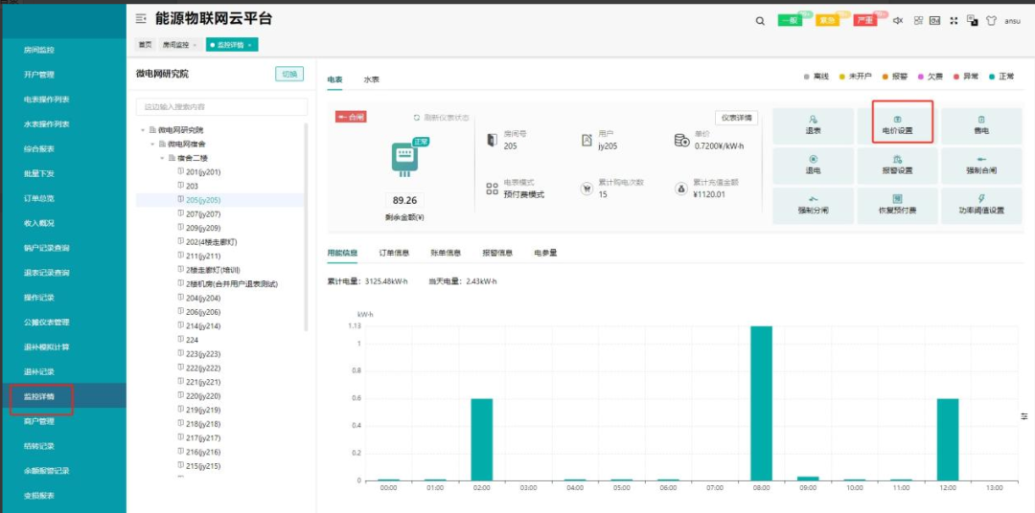
Task: Collapse sidebar with the hamburger icon
Action: click(141, 19)
